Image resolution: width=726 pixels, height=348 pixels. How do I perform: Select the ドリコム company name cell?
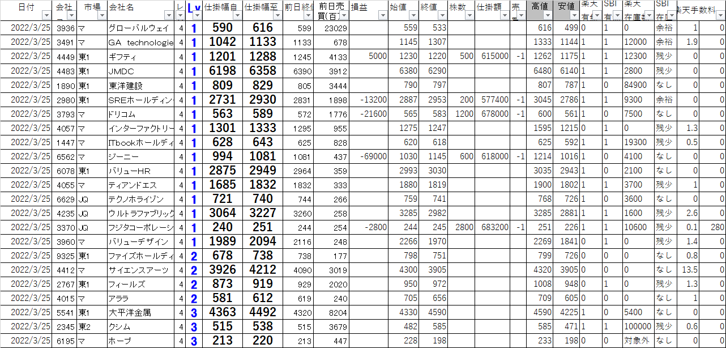pos(140,114)
